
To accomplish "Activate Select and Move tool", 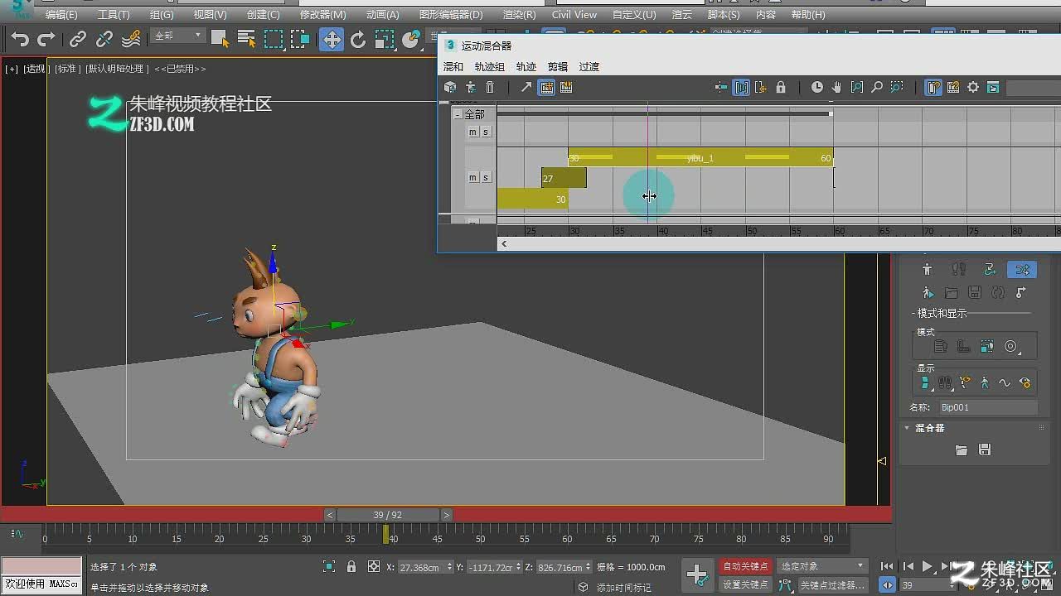I will pyautogui.click(x=332, y=39).
